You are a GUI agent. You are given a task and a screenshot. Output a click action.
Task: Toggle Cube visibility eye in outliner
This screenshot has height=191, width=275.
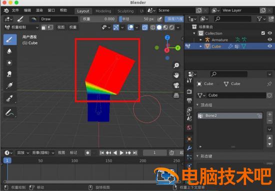pos(269,46)
